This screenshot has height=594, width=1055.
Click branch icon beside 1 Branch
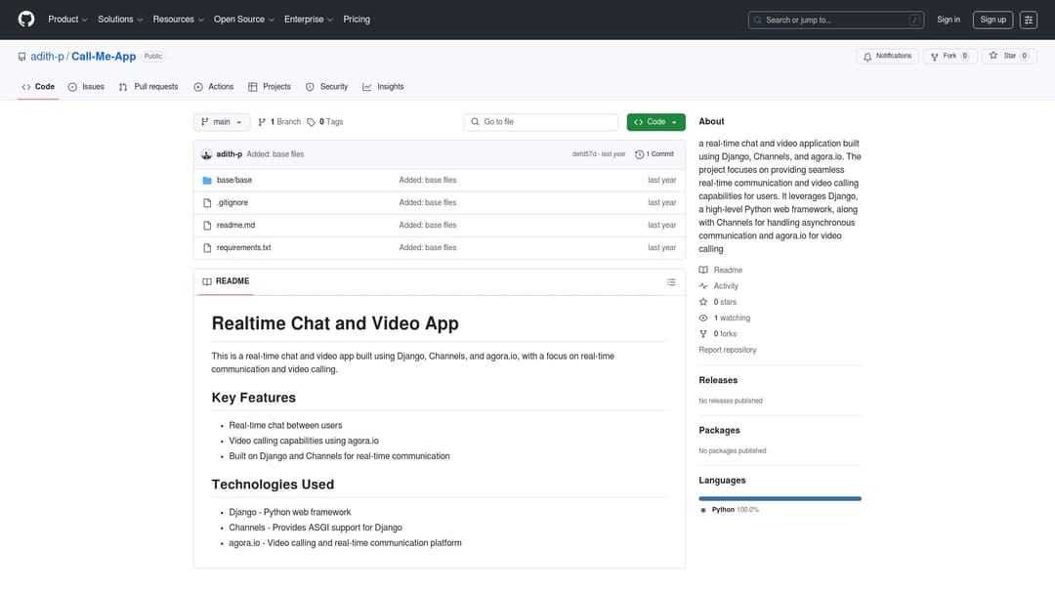262,122
